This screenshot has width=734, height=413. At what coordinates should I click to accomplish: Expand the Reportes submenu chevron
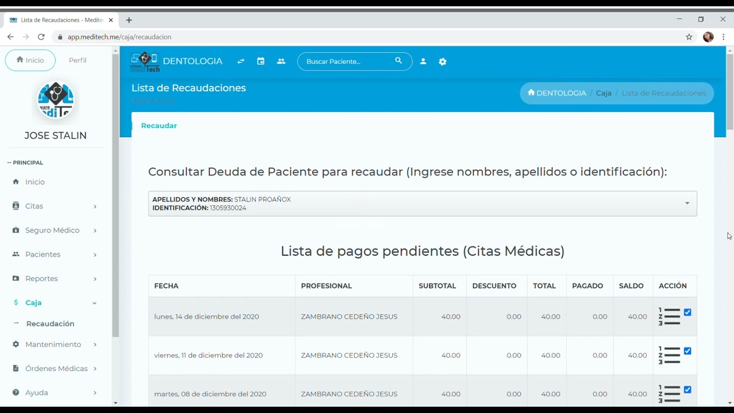pos(95,279)
